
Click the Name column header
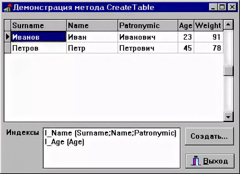click(x=92, y=25)
